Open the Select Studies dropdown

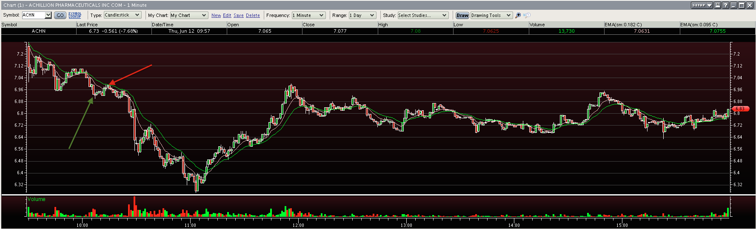pyautogui.click(x=422, y=15)
